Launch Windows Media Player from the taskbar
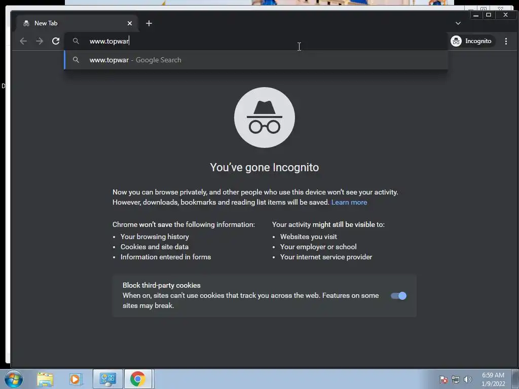The width and height of the screenshot is (519, 389). 76,379
